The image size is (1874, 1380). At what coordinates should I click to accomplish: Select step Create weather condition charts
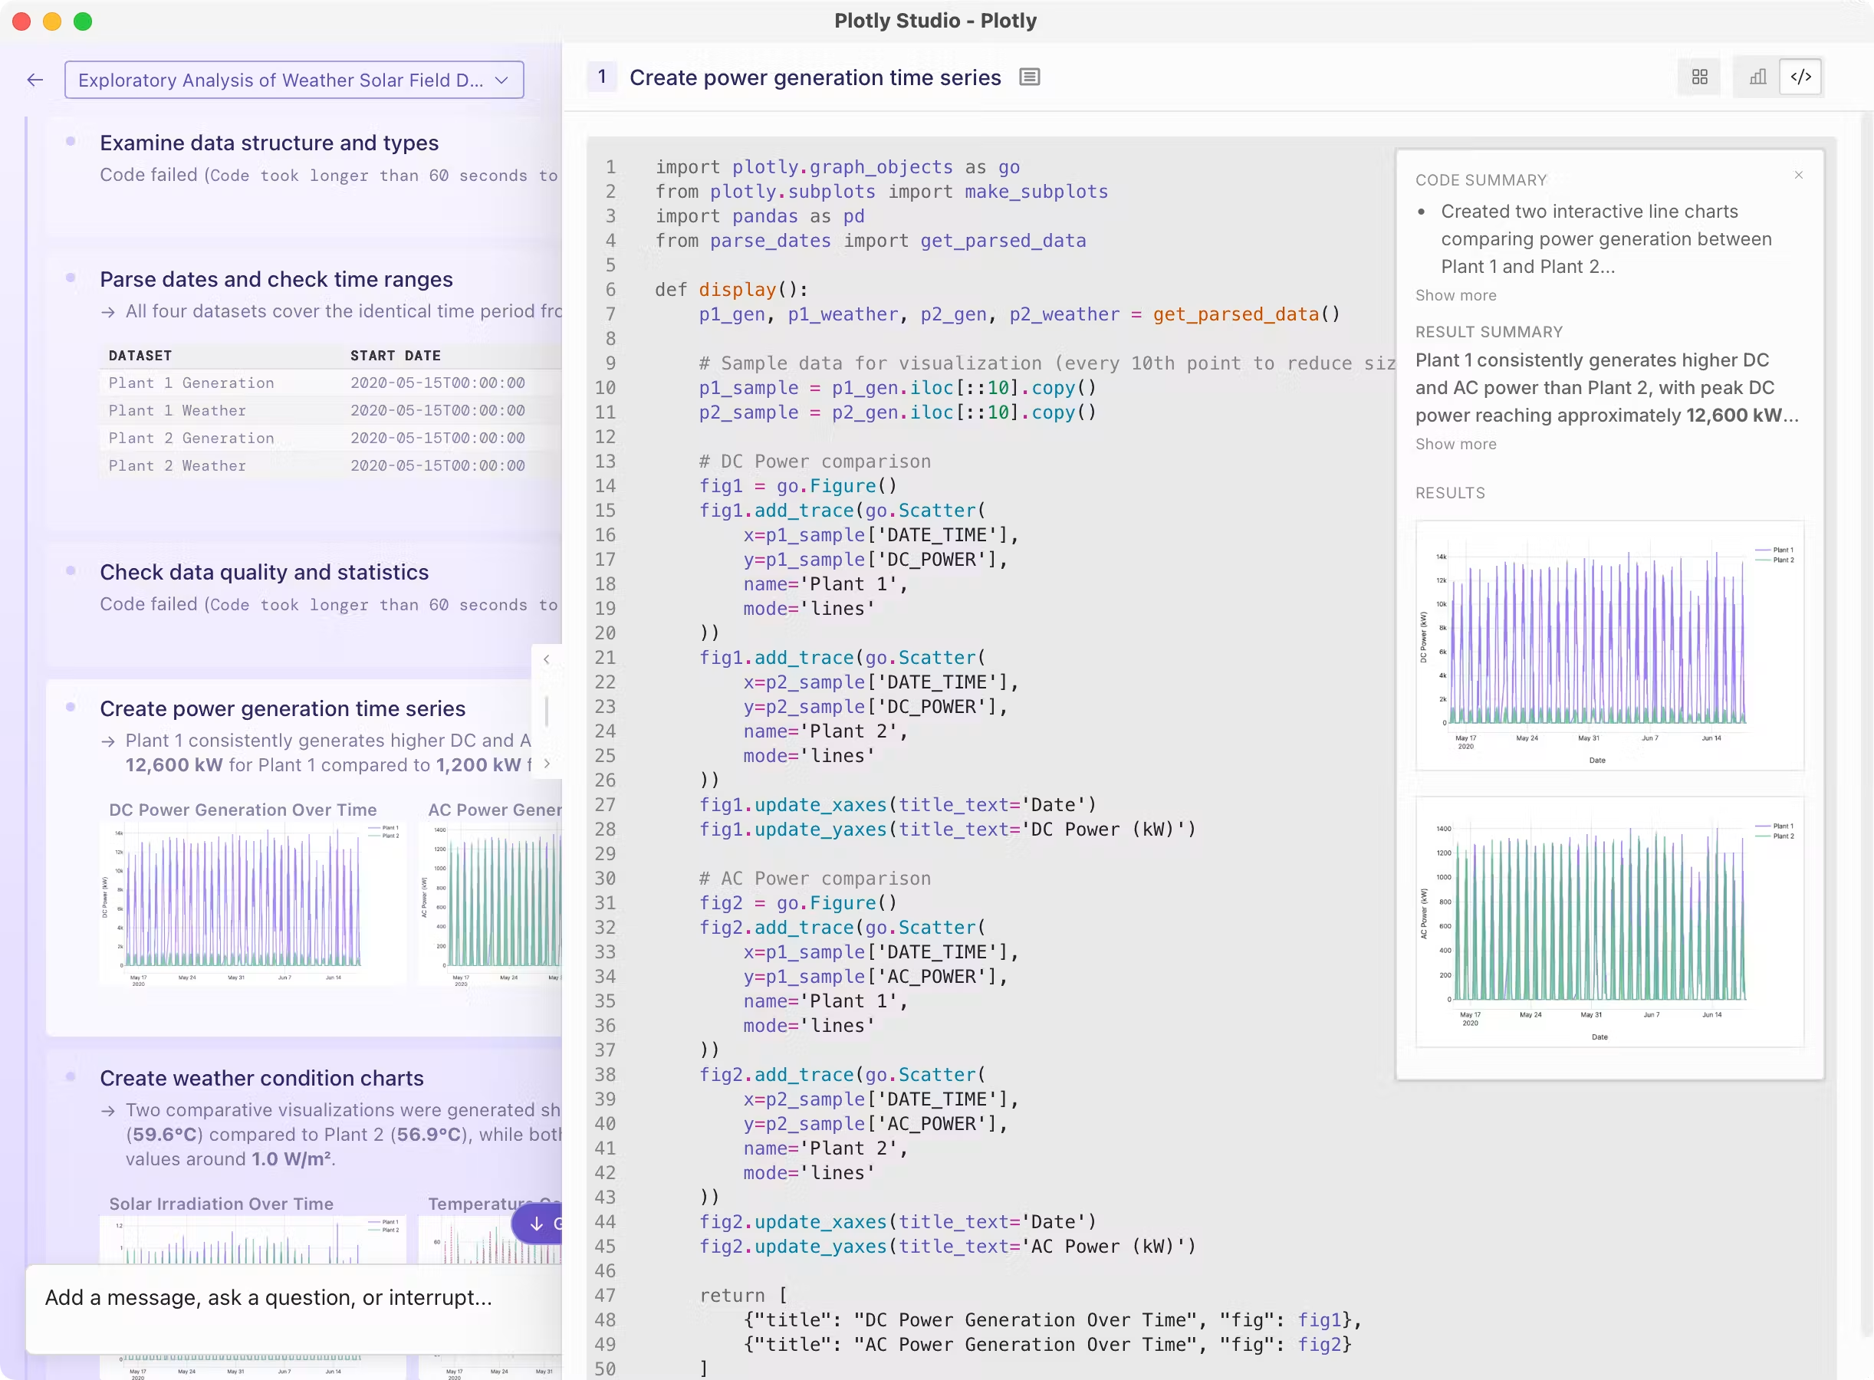[x=261, y=1079]
